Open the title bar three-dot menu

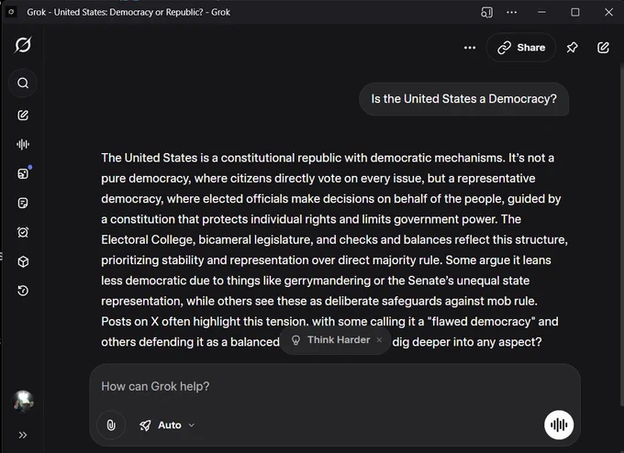(x=512, y=12)
